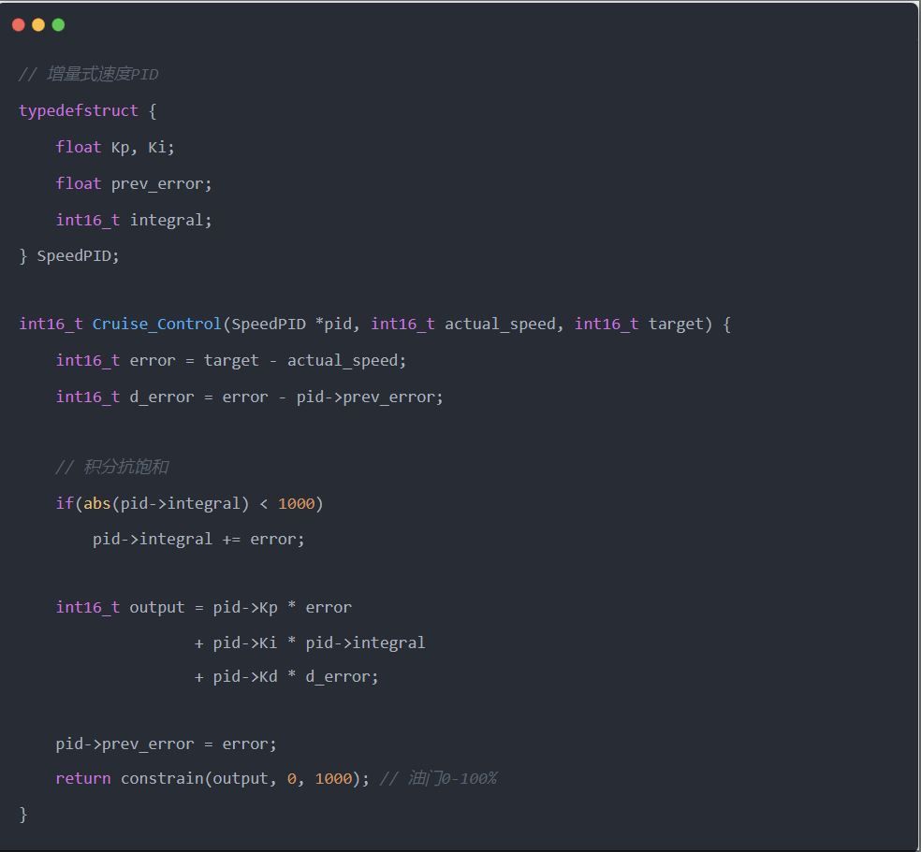Click the 'abs' function call
The image size is (921, 852).
tap(97, 503)
